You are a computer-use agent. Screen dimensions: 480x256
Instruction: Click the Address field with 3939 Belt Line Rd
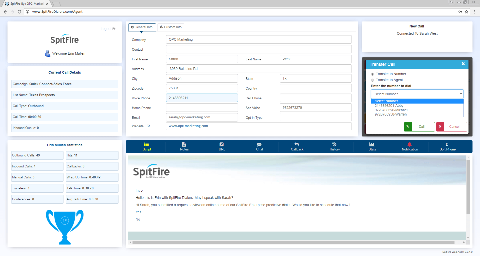(x=259, y=69)
